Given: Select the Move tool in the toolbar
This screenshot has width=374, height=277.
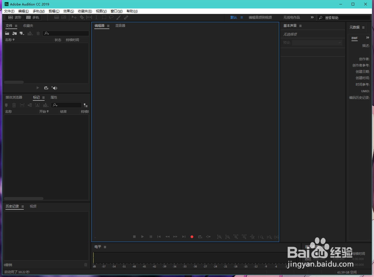Looking at the screenshot, I should pos(74,17).
